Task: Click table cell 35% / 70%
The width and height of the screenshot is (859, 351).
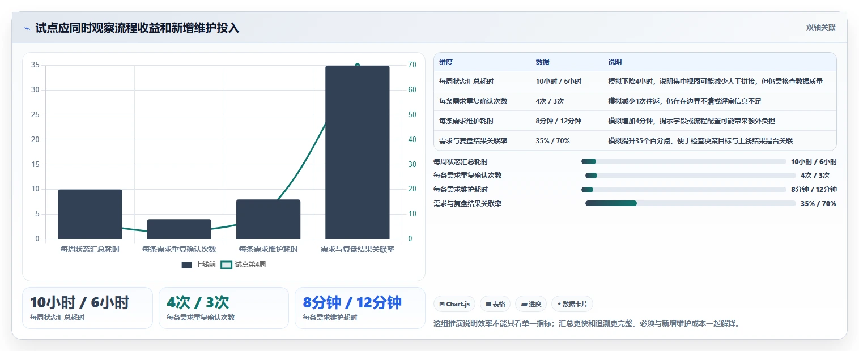Action: [x=552, y=141]
